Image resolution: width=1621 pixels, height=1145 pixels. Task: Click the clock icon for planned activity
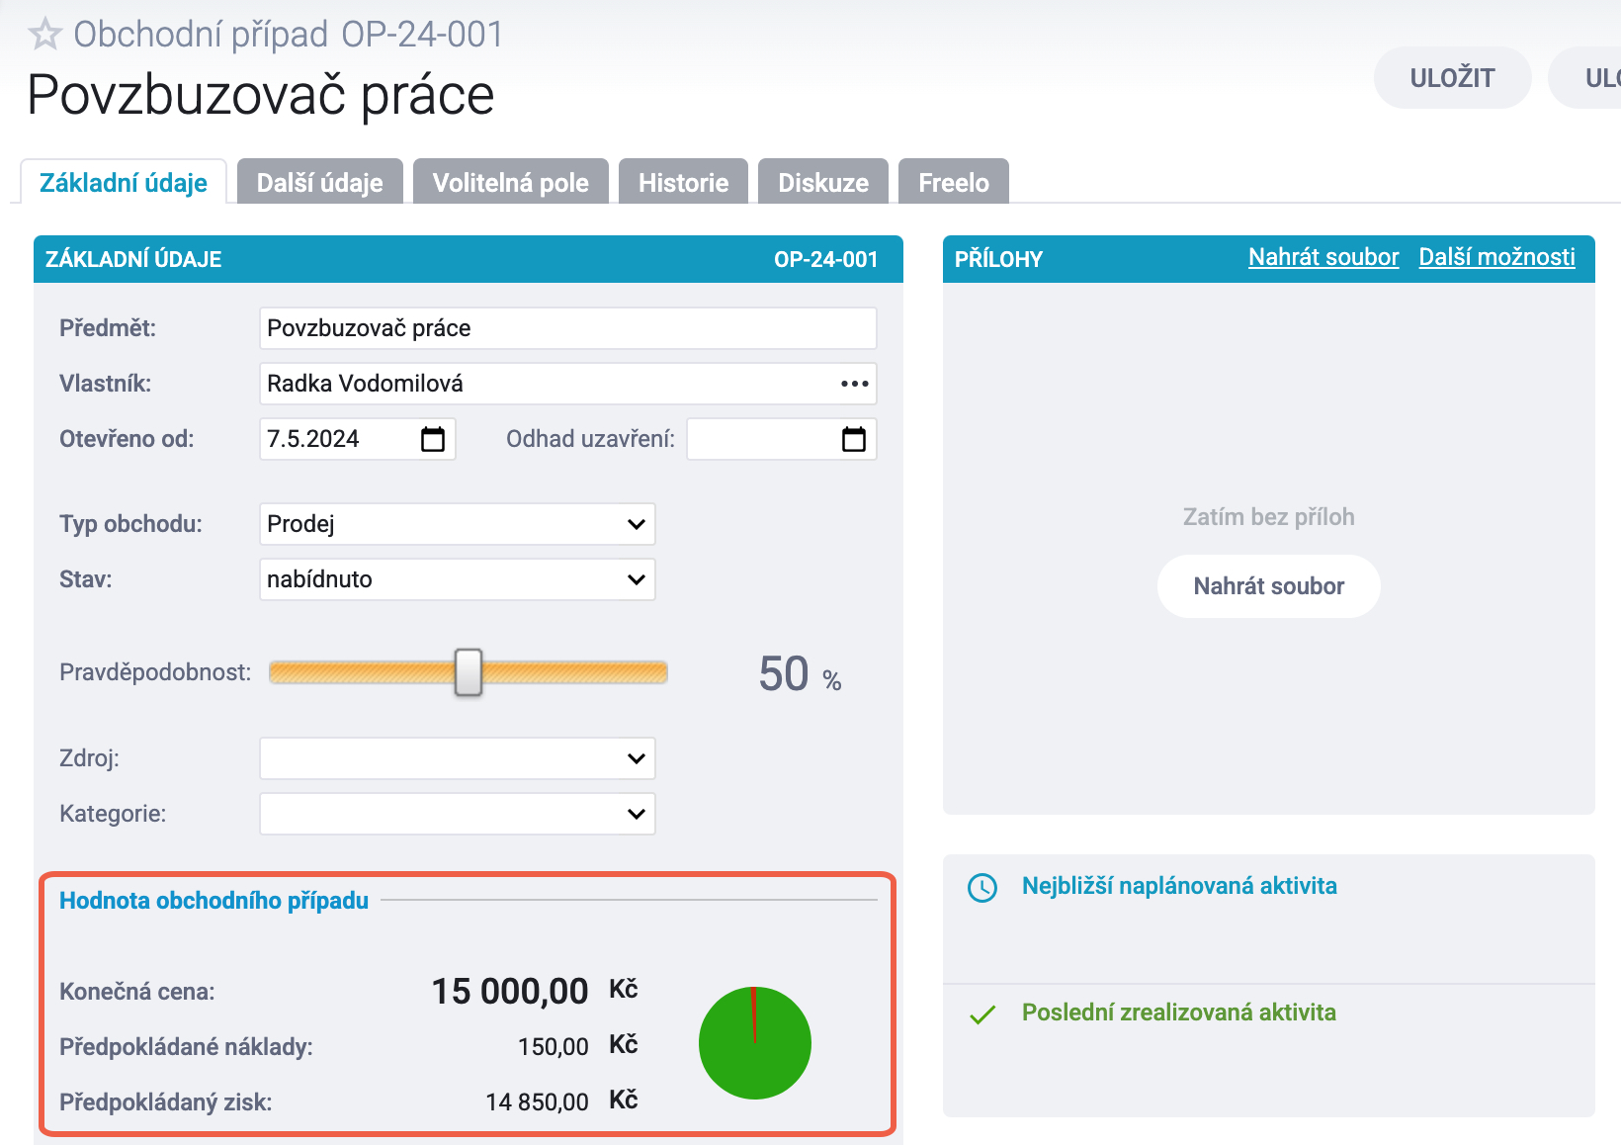click(981, 887)
